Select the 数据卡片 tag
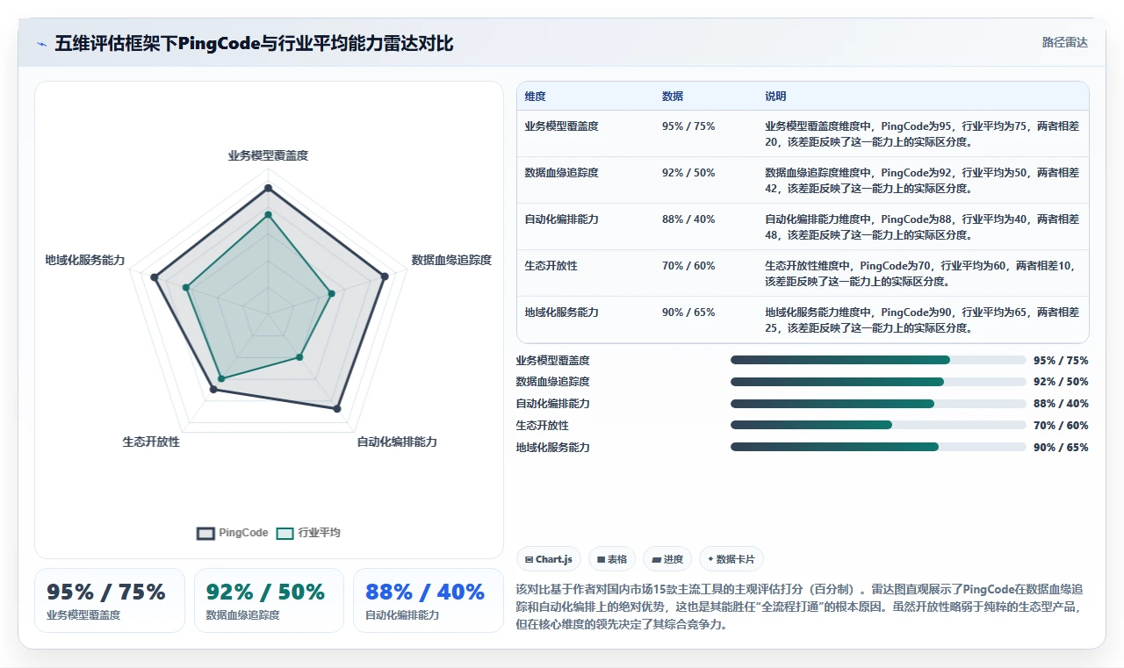The image size is (1124, 668). point(731,559)
